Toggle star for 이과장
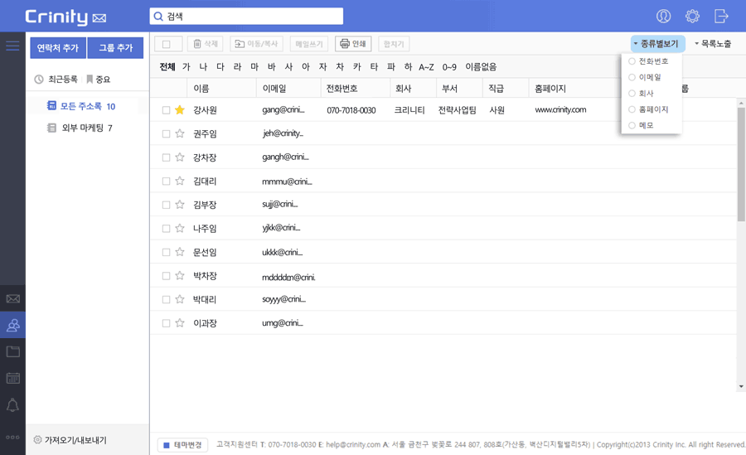 pyautogui.click(x=179, y=323)
